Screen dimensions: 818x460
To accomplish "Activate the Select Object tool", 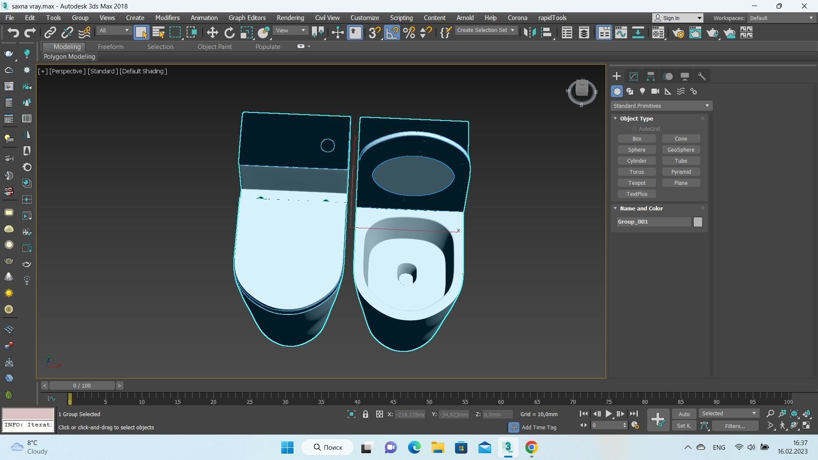I will coord(141,33).
